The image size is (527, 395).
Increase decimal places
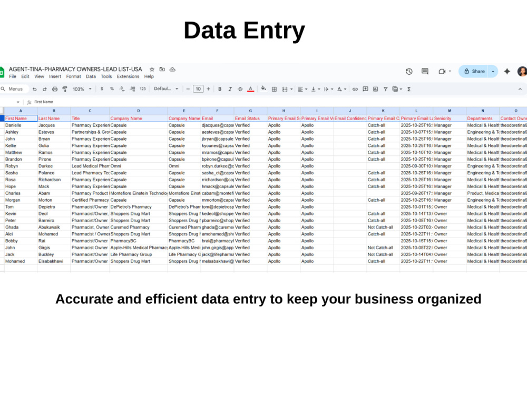point(132,89)
